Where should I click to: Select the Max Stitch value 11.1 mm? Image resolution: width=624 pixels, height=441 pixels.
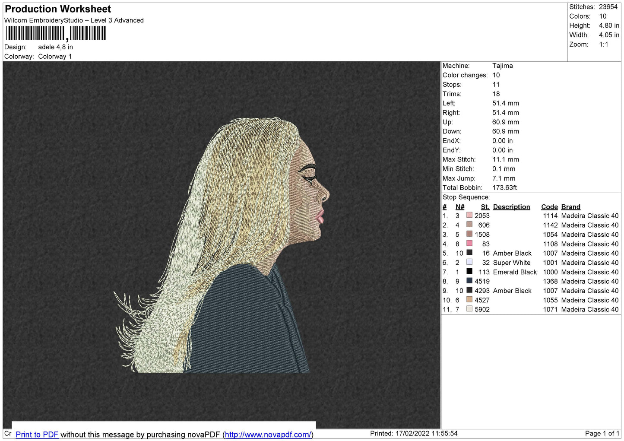coord(506,159)
